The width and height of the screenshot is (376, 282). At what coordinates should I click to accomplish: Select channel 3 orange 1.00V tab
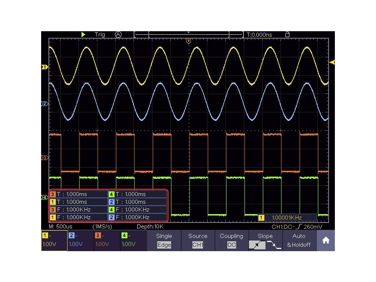click(x=107, y=240)
